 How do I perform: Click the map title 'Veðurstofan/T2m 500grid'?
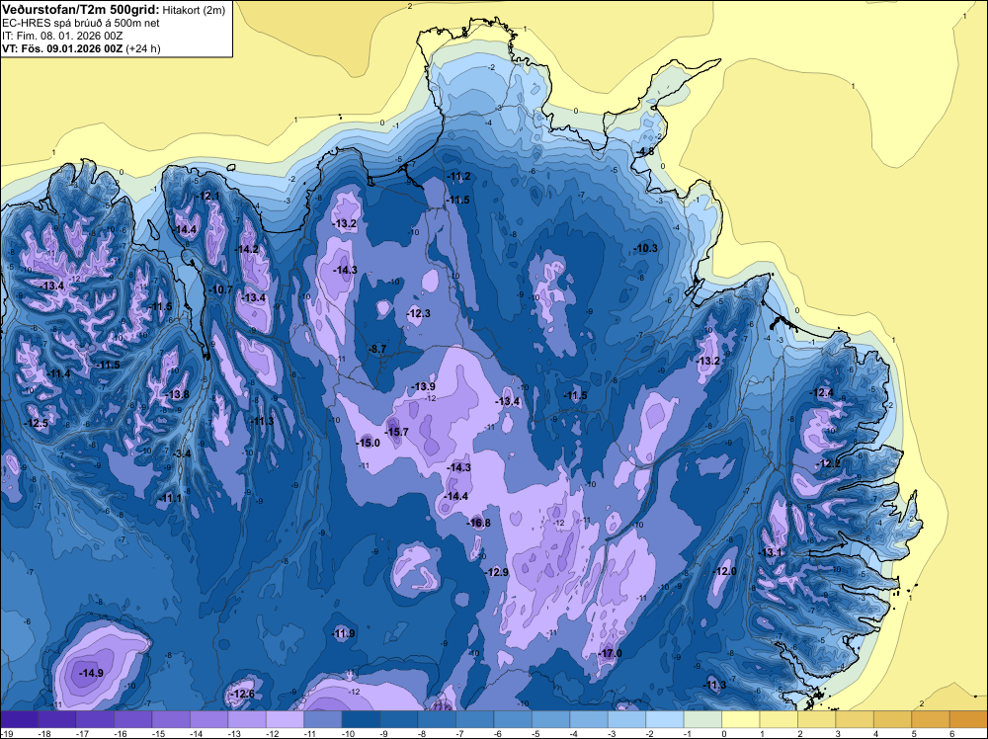pyautogui.click(x=81, y=9)
